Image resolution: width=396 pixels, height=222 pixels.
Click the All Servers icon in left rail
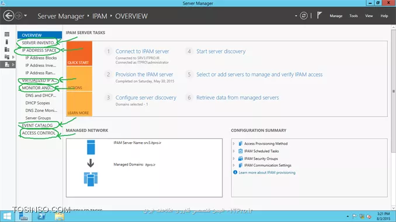tap(7, 50)
